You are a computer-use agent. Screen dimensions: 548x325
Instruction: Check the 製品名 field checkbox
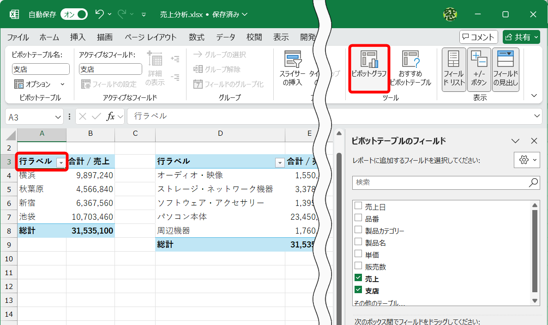[x=358, y=242]
